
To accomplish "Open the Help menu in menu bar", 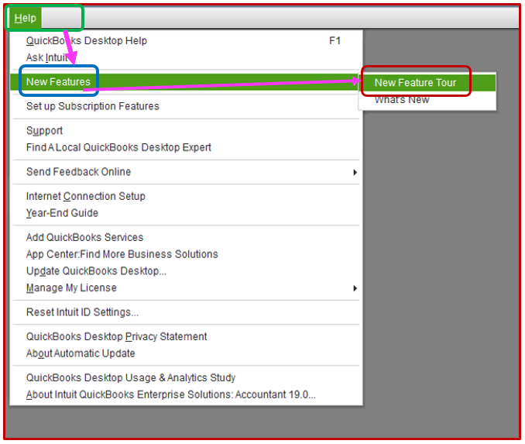I will pyautogui.click(x=25, y=18).
